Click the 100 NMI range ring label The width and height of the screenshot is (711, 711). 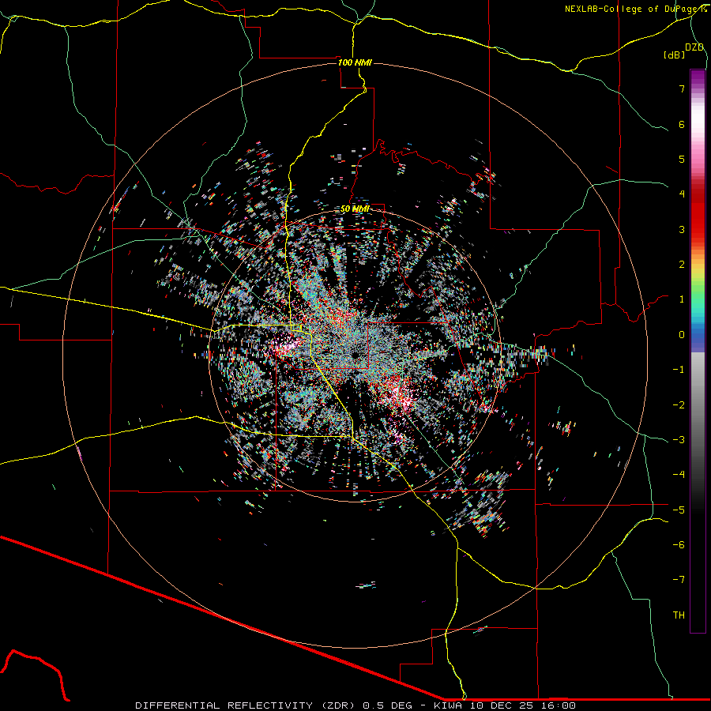tap(355, 62)
